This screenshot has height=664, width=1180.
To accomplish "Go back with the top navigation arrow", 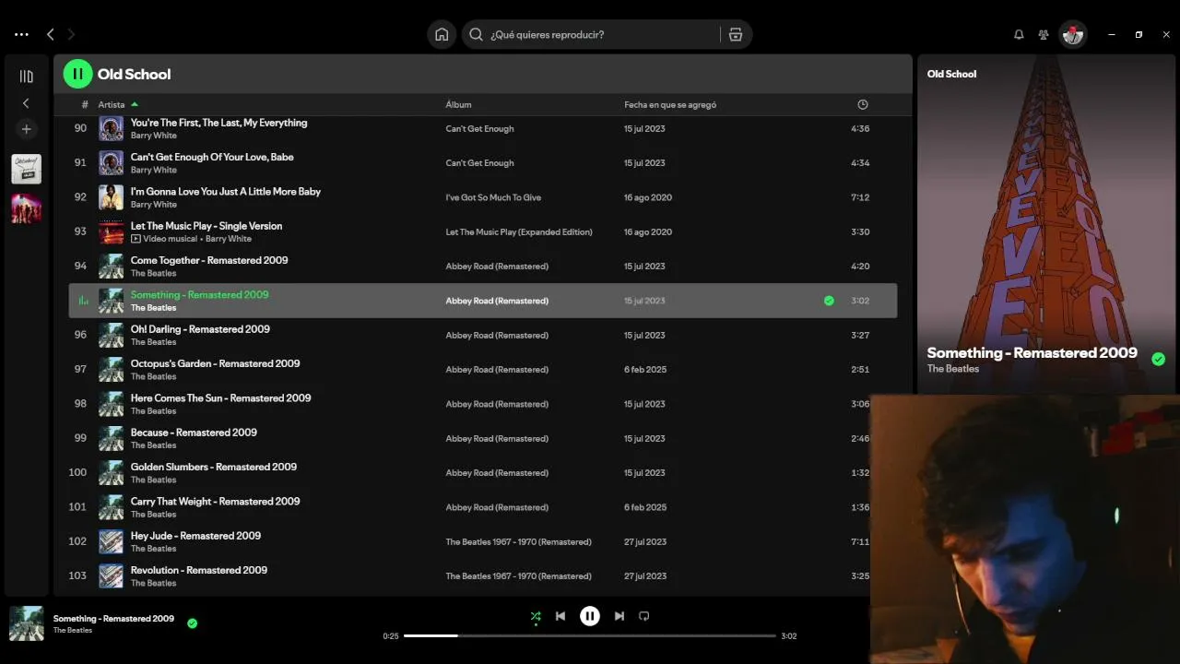I will click(51, 35).
